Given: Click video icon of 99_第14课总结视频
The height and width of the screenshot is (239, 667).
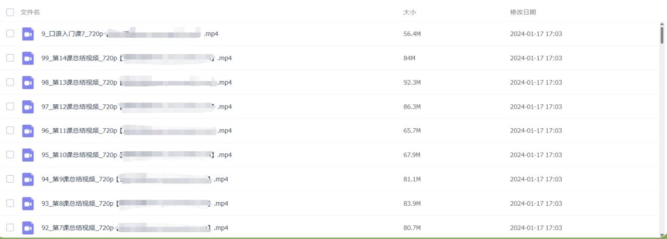Looking at the screenshot, I should (x=28, y=58).
